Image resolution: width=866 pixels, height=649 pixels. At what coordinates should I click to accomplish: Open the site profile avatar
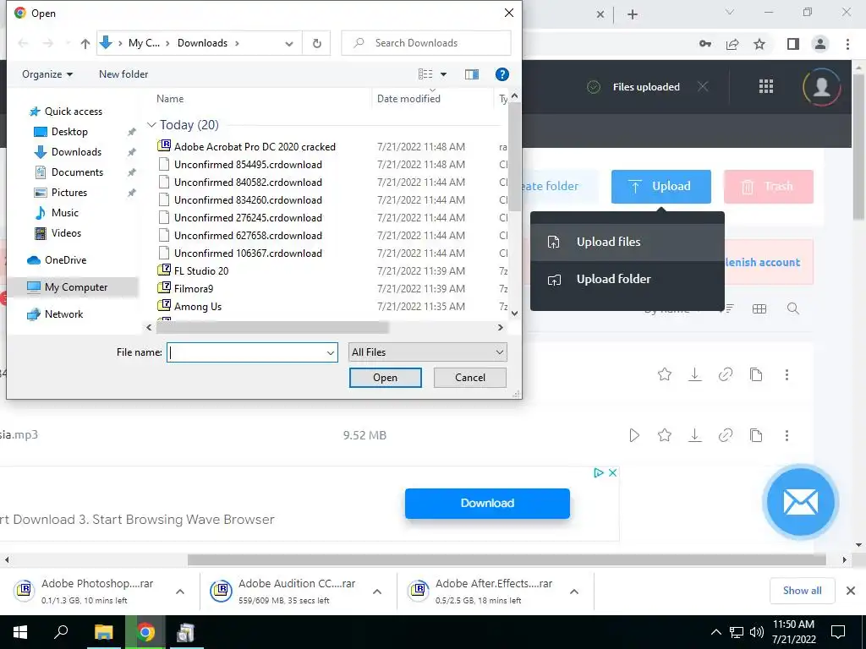coord(821,87)
